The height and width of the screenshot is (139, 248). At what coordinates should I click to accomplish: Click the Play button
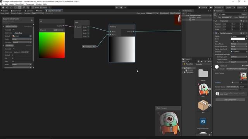(117, 7)
